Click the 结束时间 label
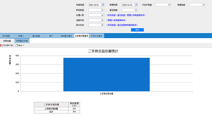Viewport: 212px width, 116px height. pyautogui.click(x=114, y=5)
